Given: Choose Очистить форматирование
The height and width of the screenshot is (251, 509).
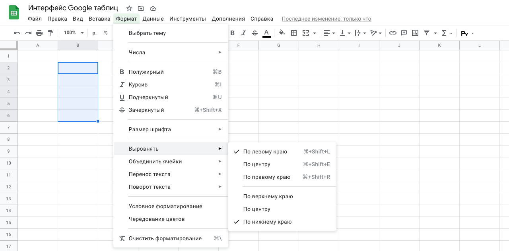Looking at the screenshot, I should [x=171, y=238].
